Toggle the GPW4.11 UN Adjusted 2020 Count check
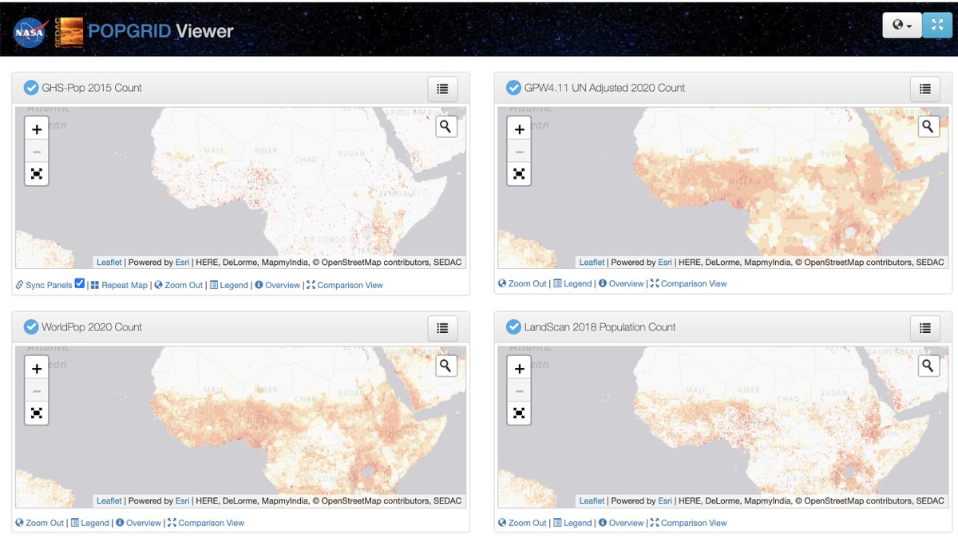The width and height of the screenshot is (958, 538). [513, 88]
